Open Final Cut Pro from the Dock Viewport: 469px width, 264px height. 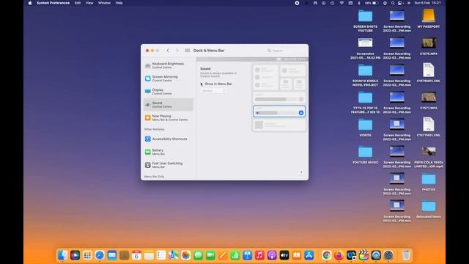pos(363,255)
